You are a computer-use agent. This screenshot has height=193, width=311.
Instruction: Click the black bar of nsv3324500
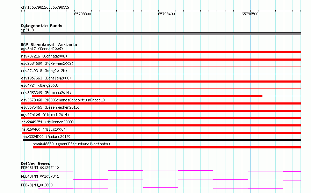click(x=162, y=140)
